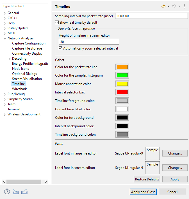The image size is (189, 199).
Task: Click the back navigation arrow icon
Action: click(163, 6)
